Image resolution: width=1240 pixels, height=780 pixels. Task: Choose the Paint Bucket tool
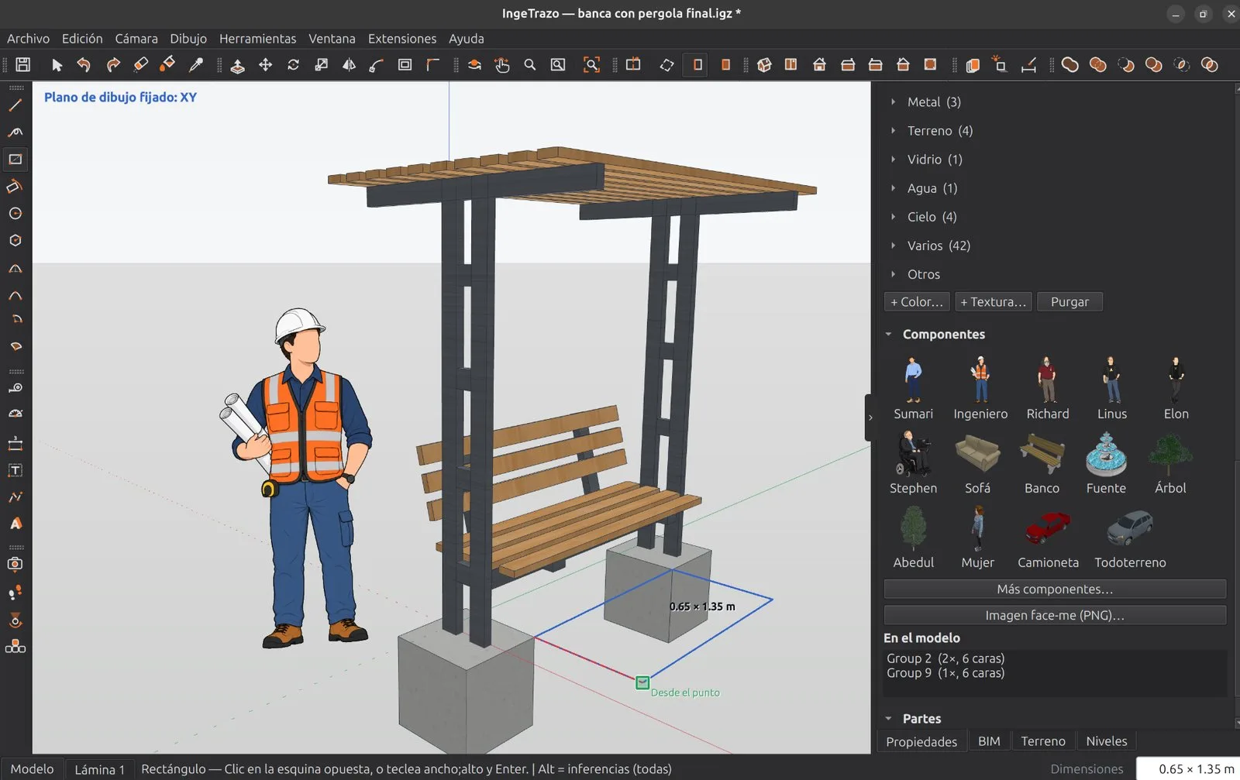(x=167, y=65)
